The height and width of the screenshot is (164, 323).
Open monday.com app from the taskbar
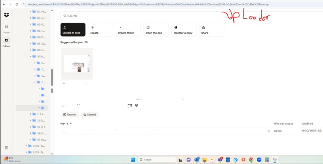click(212, 160)
